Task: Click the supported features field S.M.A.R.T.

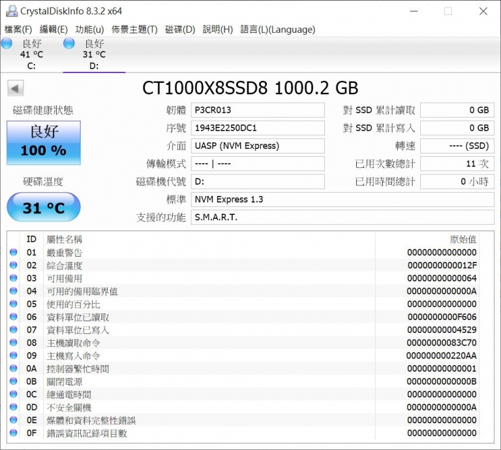Action: pos(342,217)
